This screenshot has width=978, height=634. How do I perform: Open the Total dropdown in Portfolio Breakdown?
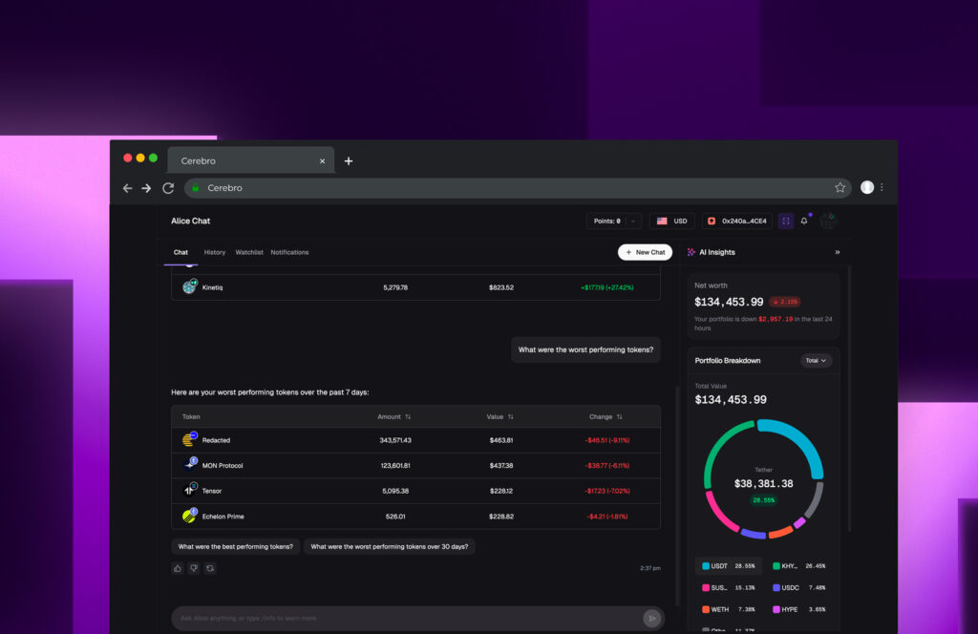817,361
